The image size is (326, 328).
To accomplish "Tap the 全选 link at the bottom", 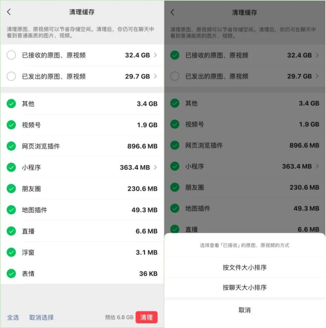I will 13,317.
